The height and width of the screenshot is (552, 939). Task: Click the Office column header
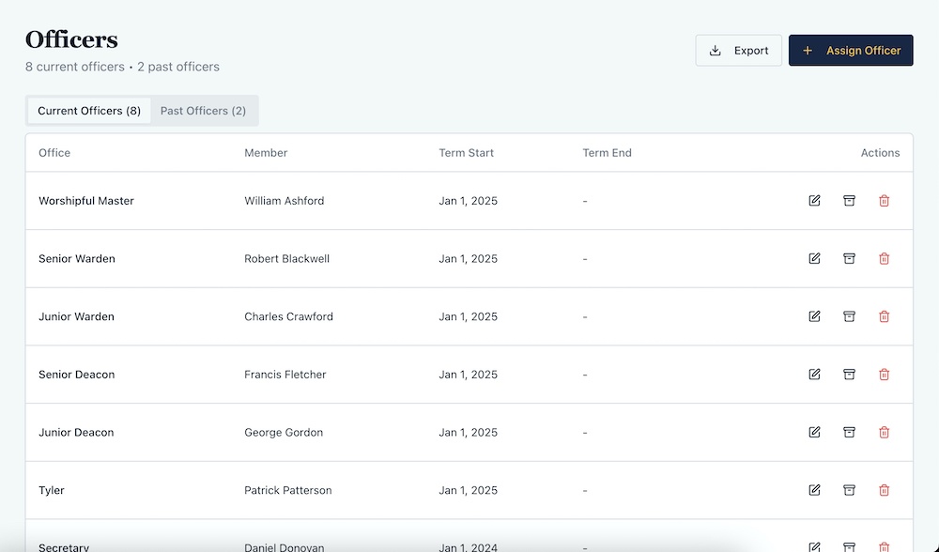click(54, 153)
